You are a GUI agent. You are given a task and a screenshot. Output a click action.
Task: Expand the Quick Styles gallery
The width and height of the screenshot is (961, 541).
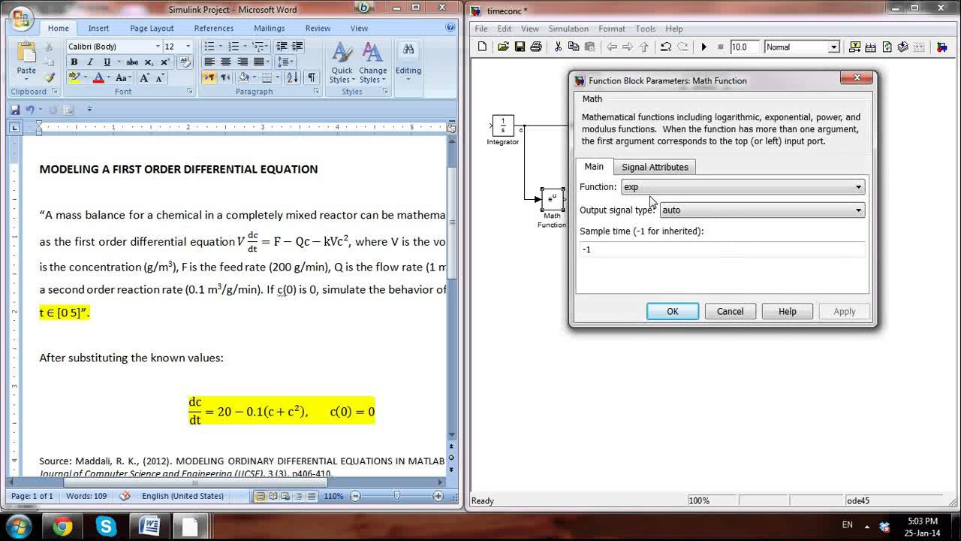342,63
